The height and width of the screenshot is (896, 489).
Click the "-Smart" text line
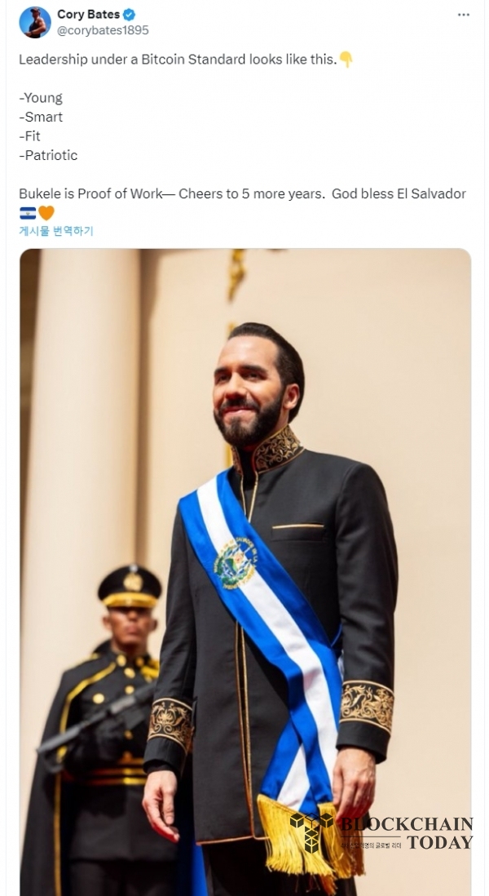pyautogui.click(x=41, y=117)
